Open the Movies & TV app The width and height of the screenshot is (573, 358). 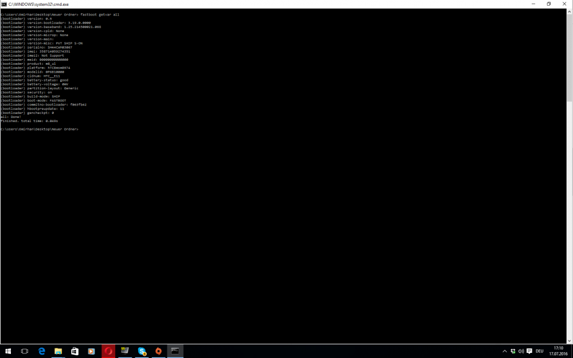click(x=91, y=351)
